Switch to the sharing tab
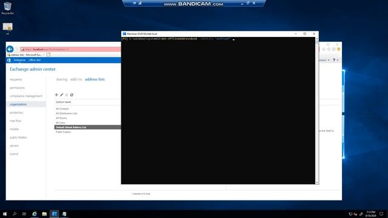 point(62,79)
